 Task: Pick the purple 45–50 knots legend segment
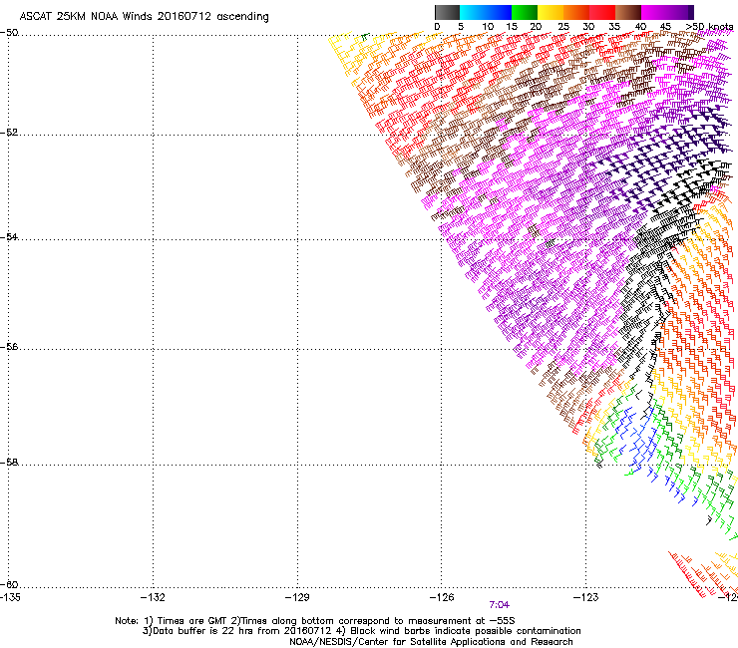pyautogui.click(x=680, y=12)
